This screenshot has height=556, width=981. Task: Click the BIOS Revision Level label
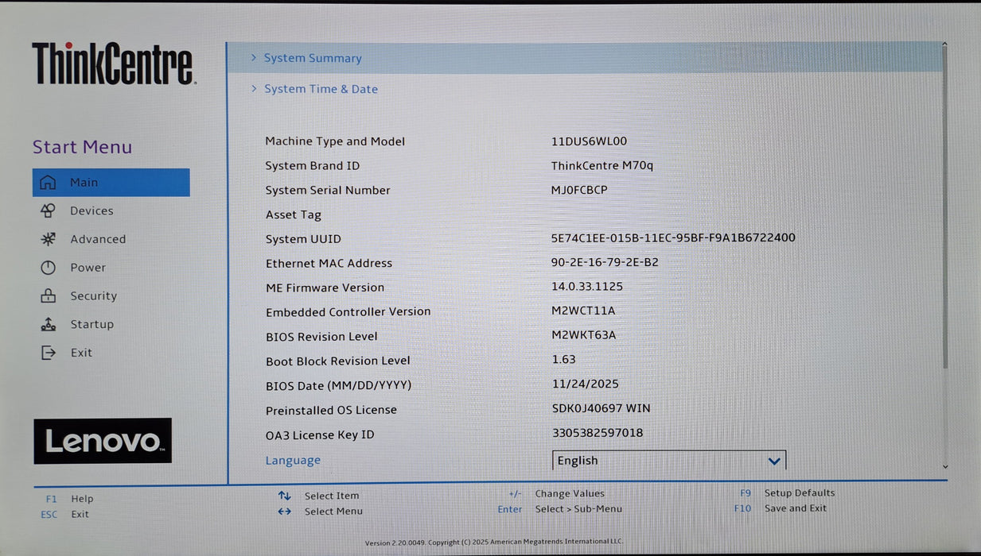[x=321, y=337]
